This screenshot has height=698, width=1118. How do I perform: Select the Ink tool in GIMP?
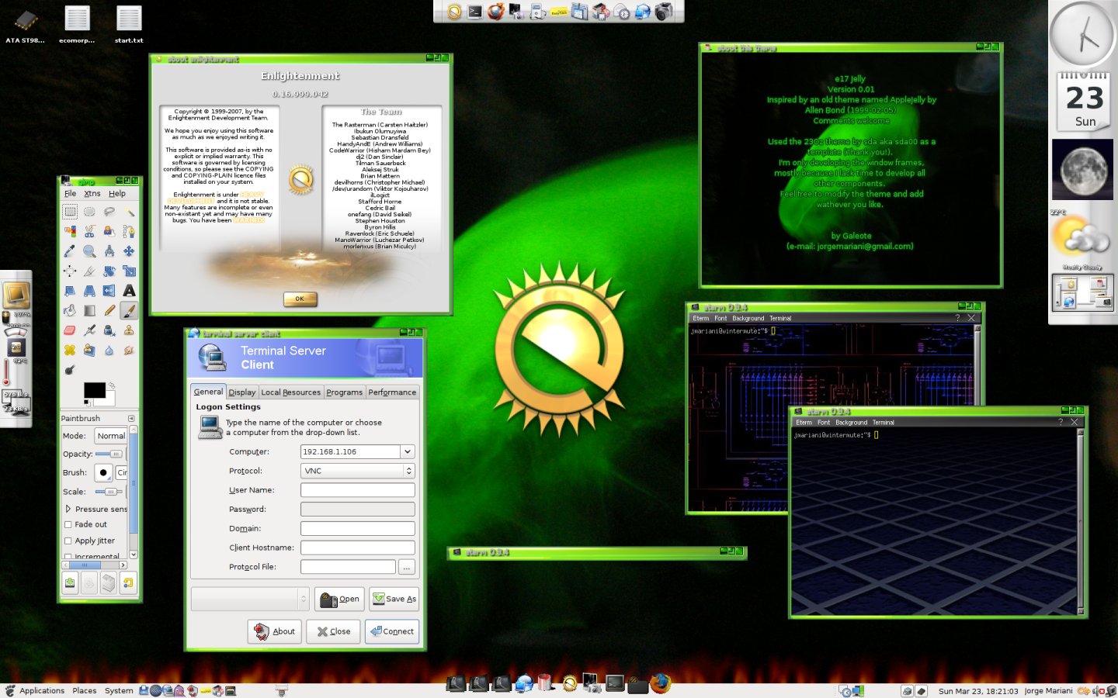pyautogui.click(x=109, y=330)
